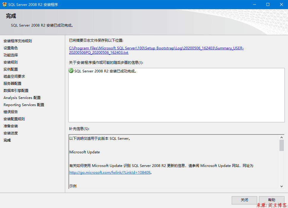
Task: Select the Analysis Services 配置 step
Action: (22, 98)
